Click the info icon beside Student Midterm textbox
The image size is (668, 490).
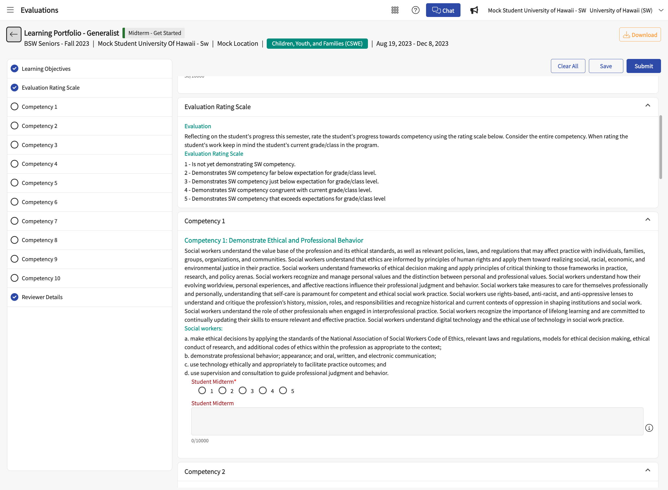click(649, 428)
